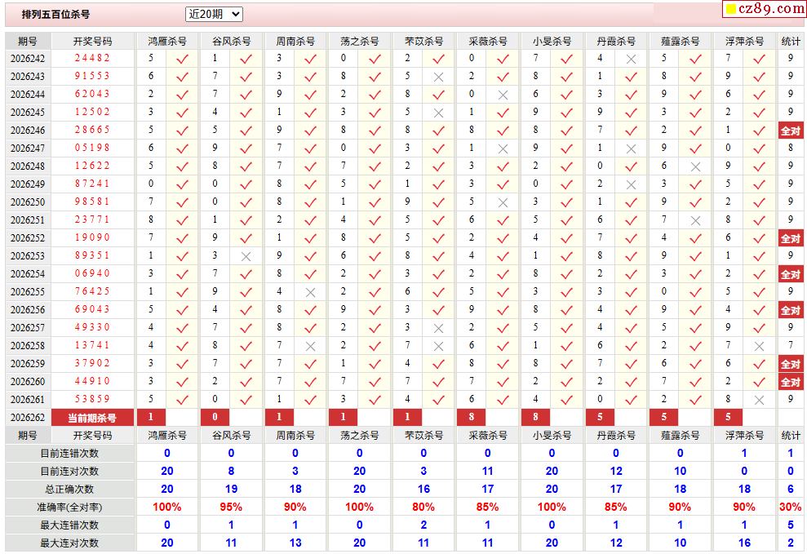
Task: Click the red 0 box under 谷风杀号
Action: point(215,417)
